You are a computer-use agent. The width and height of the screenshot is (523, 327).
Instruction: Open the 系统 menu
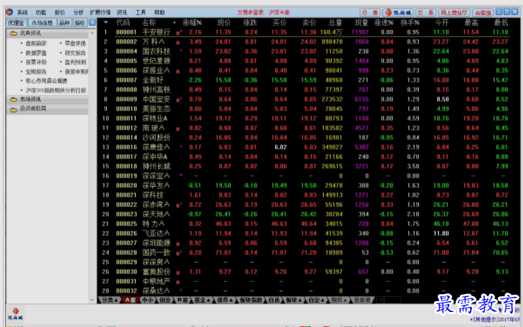pos(22,12)
